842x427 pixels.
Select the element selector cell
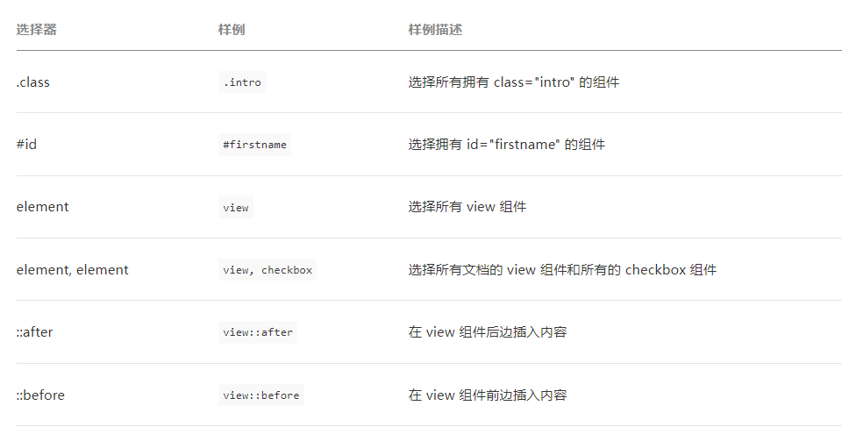tap(42, 207)
